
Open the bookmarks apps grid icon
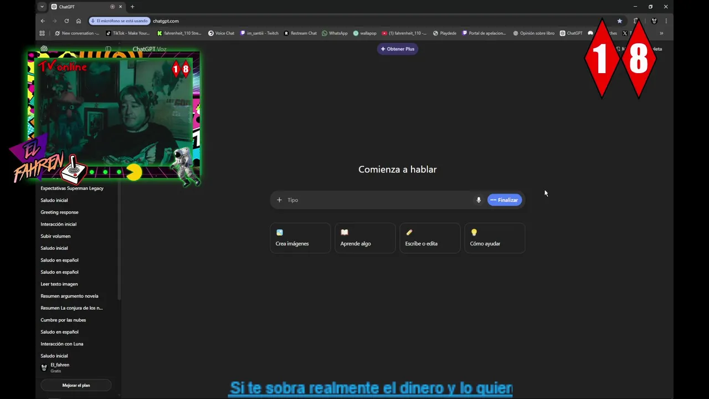(x=42, y=33)
